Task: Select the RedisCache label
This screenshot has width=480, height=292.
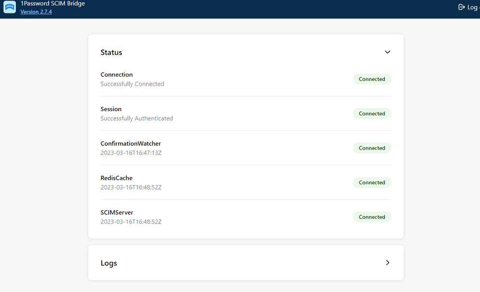Action: tap(116, 178)
